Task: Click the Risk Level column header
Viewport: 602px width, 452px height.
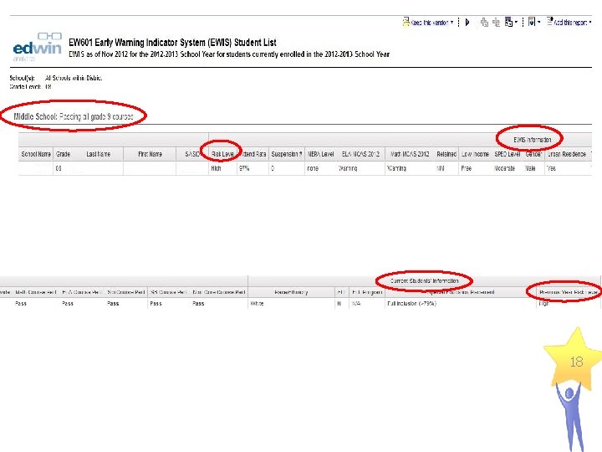Action: [x=222, y=154]
